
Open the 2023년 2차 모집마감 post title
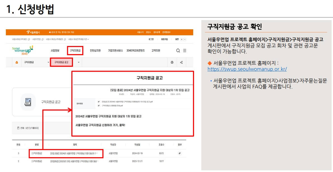[x=74, y=161]
